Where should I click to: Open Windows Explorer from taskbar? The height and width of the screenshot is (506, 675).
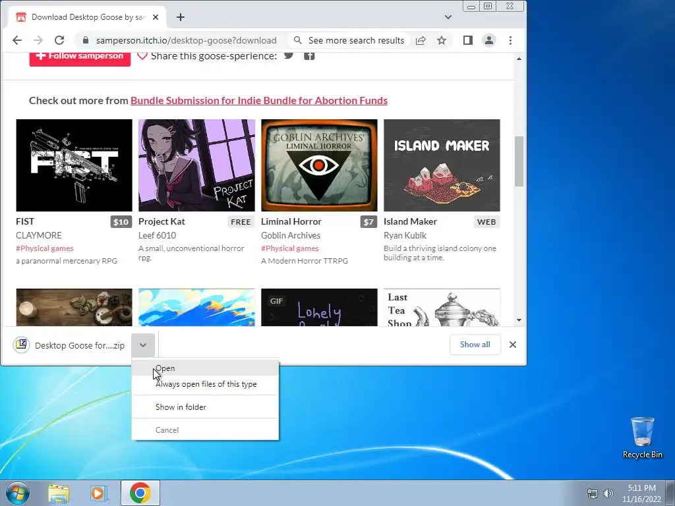59,493
